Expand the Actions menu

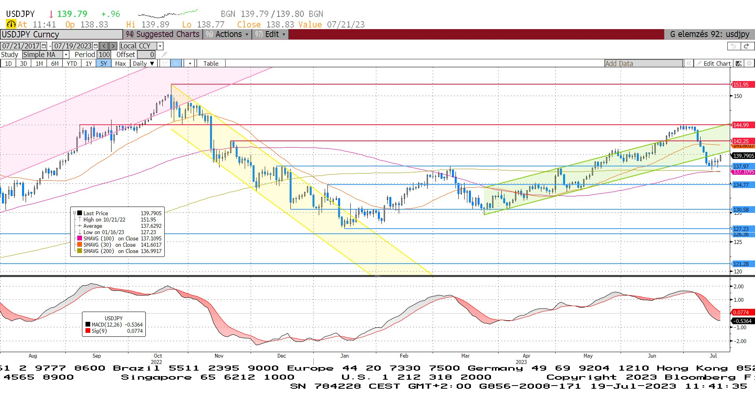(227, 34)
